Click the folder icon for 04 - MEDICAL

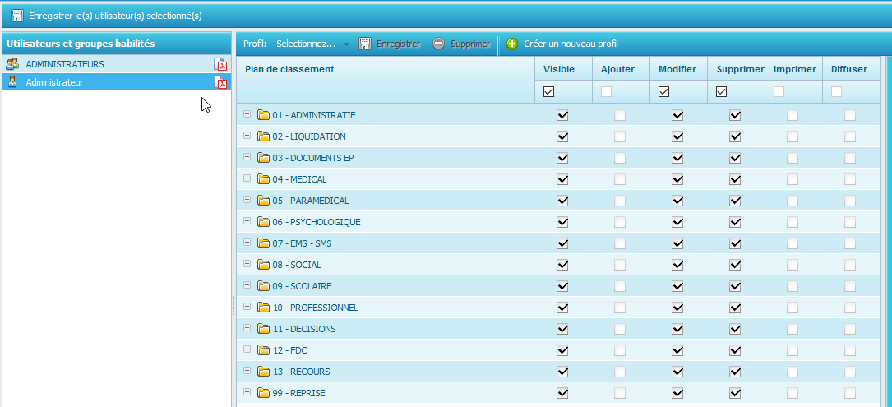263,179
